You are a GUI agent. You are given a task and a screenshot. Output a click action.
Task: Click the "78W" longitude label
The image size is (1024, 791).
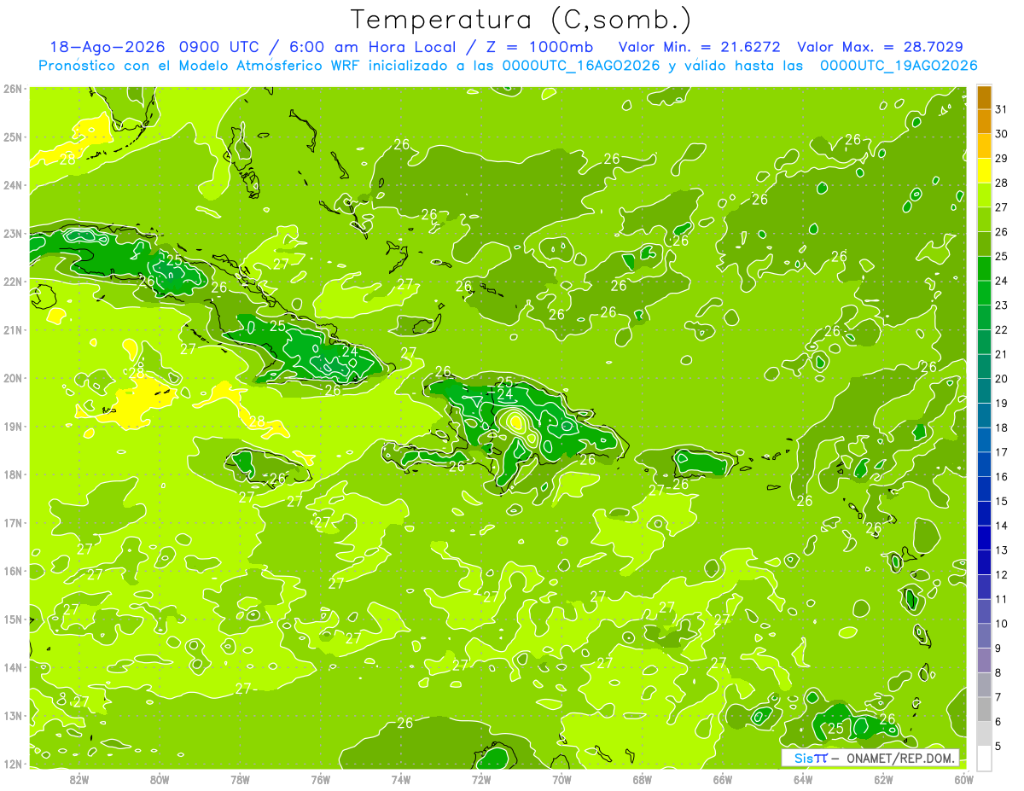point(240,779)
